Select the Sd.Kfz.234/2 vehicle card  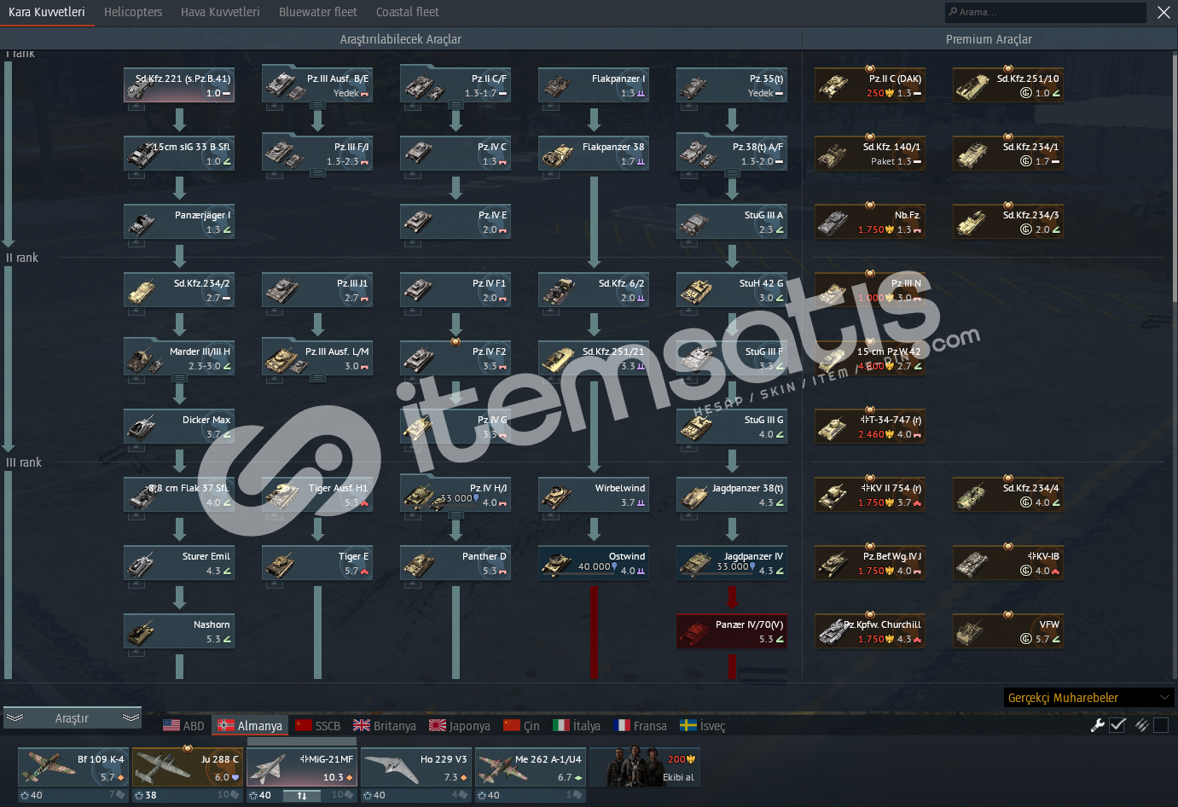[179, 290]
